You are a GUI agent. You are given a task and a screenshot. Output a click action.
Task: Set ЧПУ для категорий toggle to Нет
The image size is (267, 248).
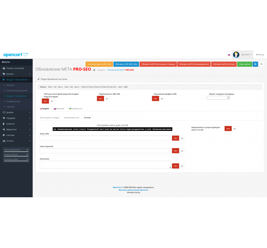(45, 101)
